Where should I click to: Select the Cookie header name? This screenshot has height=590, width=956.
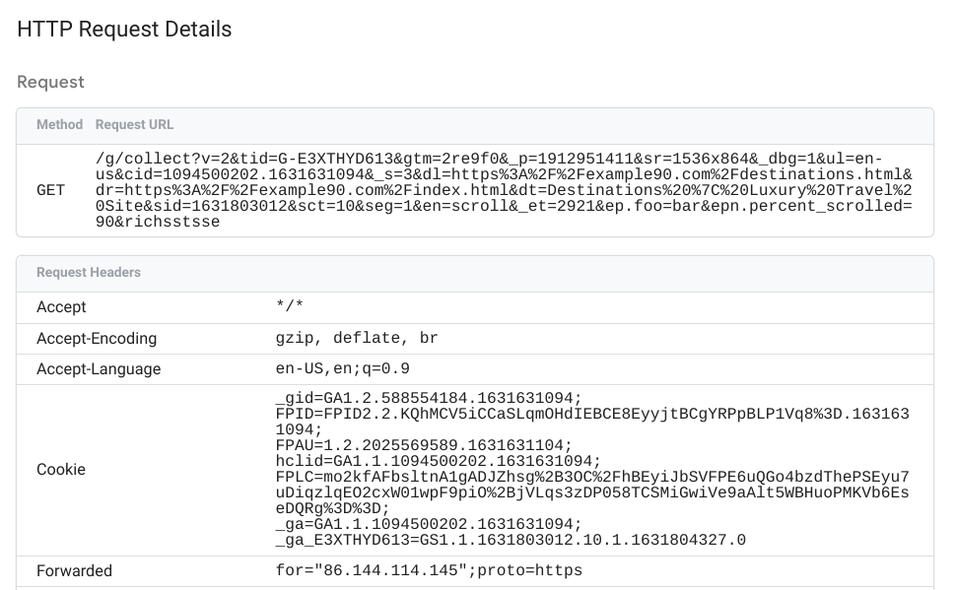click(61, 469)
